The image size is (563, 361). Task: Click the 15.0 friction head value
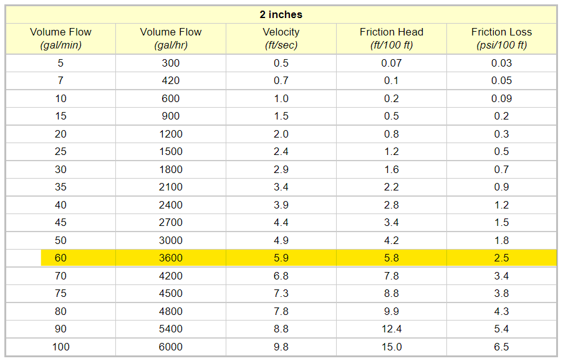(x=392, y=347)
